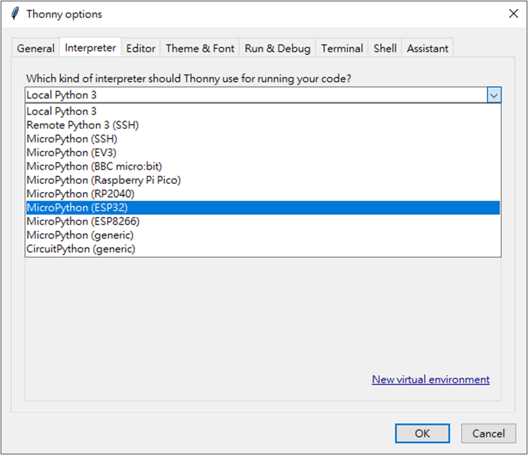Open the New virtual environment link
Viewport: 528px width, 455px height.
(431, 380)
